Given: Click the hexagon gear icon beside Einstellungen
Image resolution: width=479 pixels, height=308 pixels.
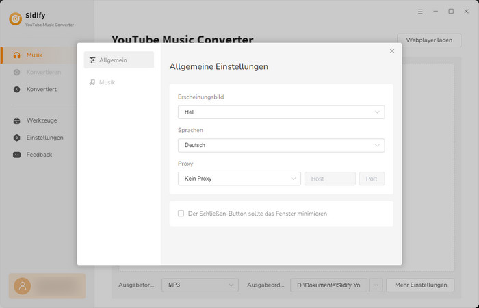Looking at the screenshot, I should coord(17,138).
